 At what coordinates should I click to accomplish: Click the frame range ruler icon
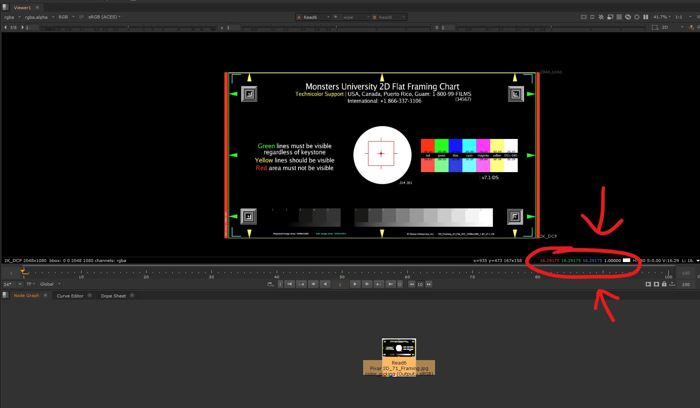point(672,284)
